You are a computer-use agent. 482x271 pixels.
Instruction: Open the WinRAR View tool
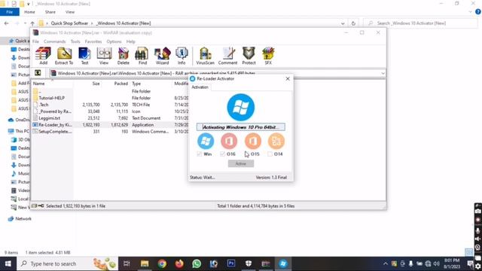(x=104, y=56)
